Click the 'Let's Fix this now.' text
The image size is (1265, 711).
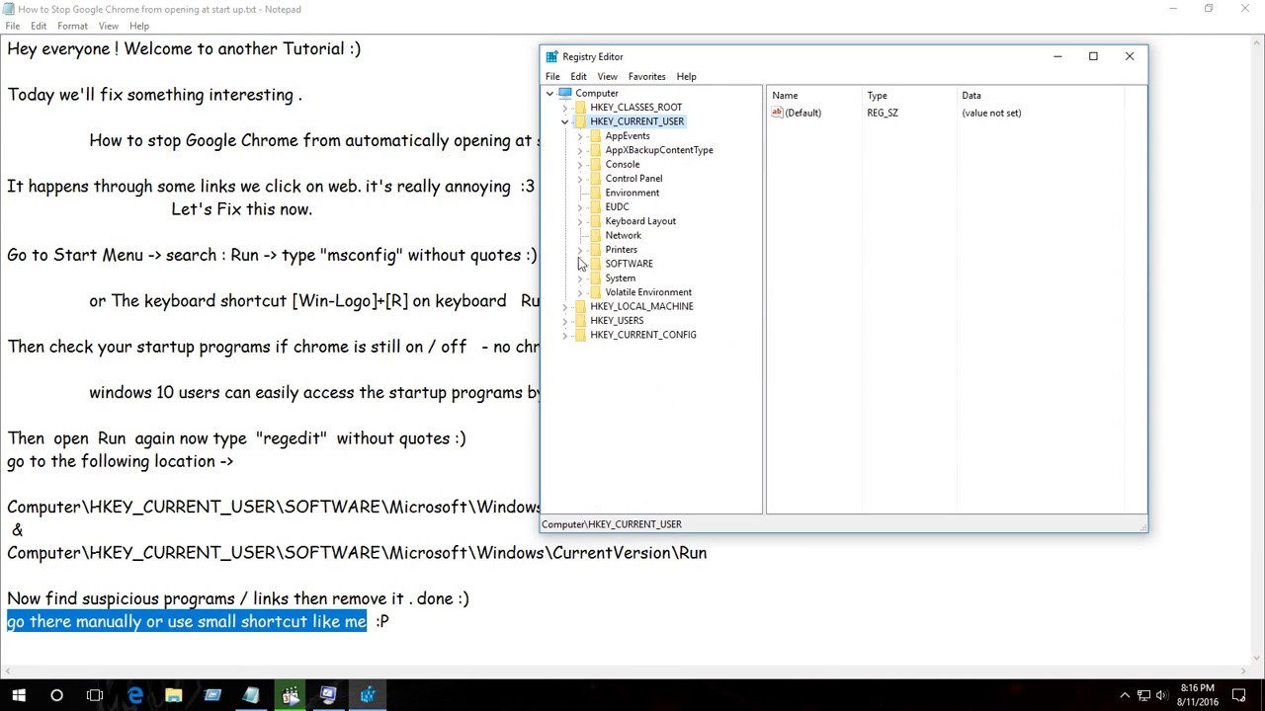(242, 209)
